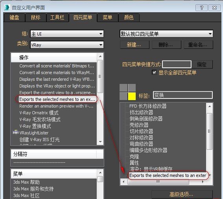The image size is (223, 199).
Task: Select 渲染: 显示VR帧缓存 quad item
Action: pos(151,169)
